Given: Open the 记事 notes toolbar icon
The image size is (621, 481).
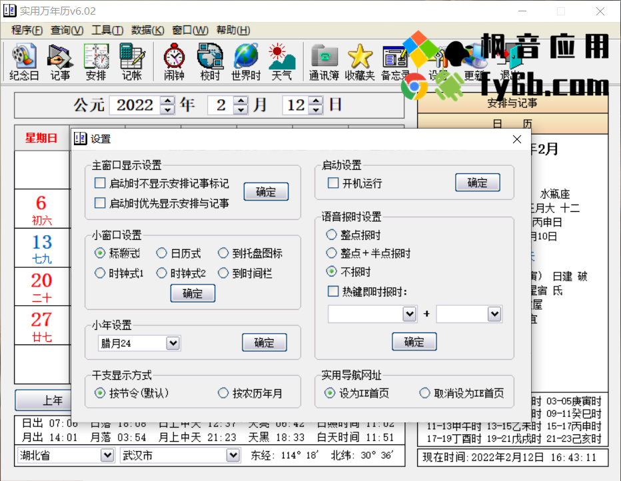Looking at the screenshot, I should 60,62.
